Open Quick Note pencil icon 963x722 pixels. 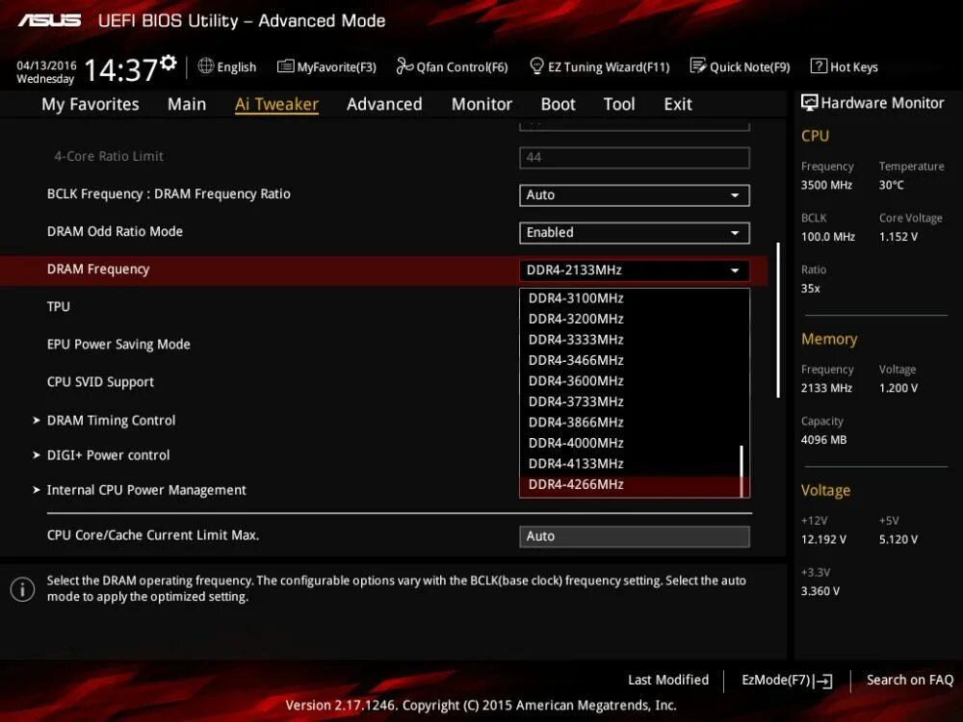698,65
